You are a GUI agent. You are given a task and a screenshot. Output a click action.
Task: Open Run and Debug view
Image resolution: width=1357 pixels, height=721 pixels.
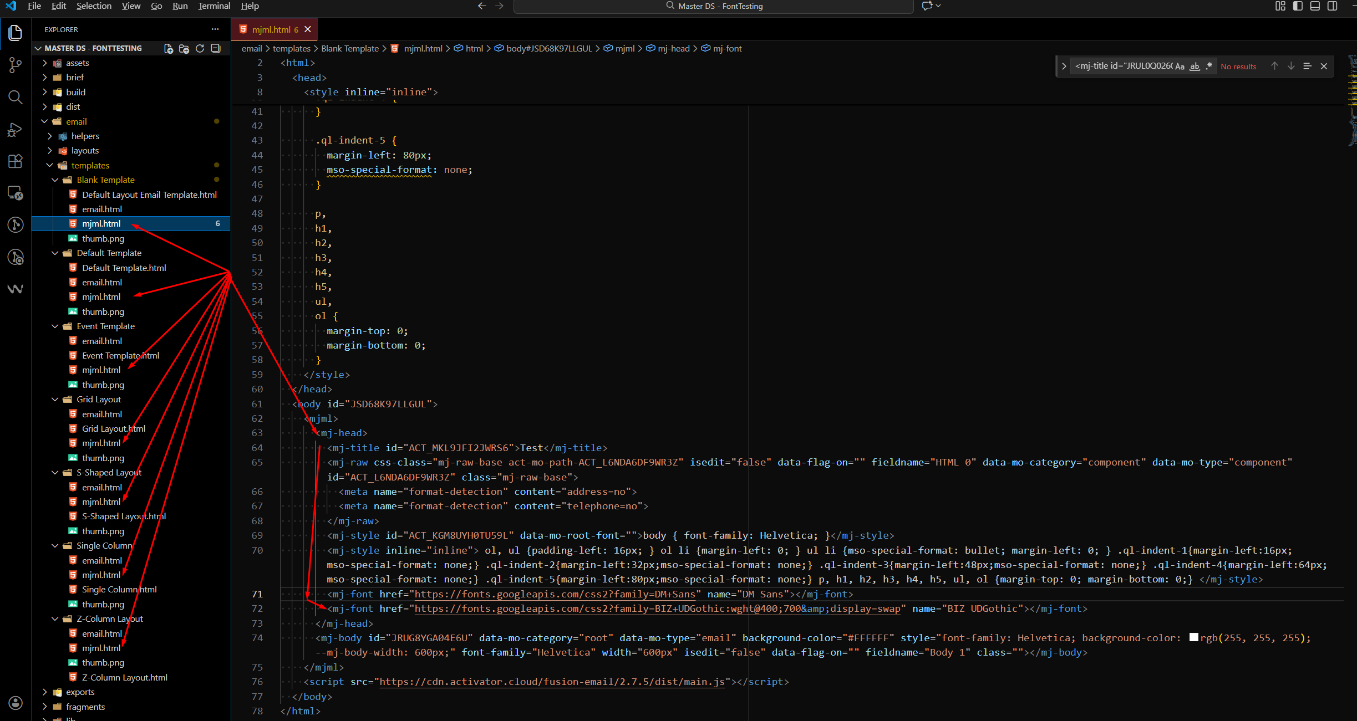click(x=16, y=129)
